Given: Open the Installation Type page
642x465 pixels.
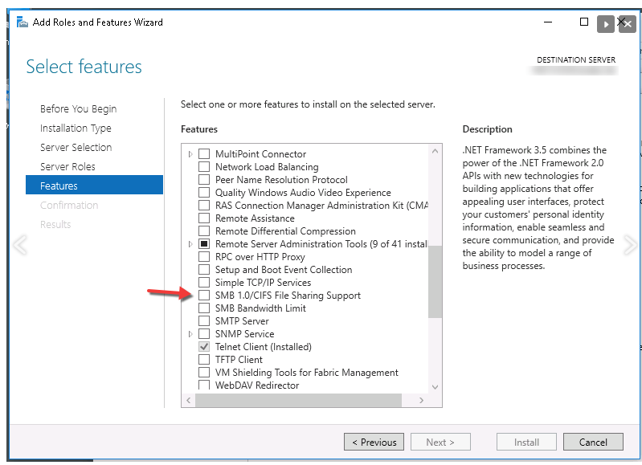Looking at the screenshot, I should point(76,128).
